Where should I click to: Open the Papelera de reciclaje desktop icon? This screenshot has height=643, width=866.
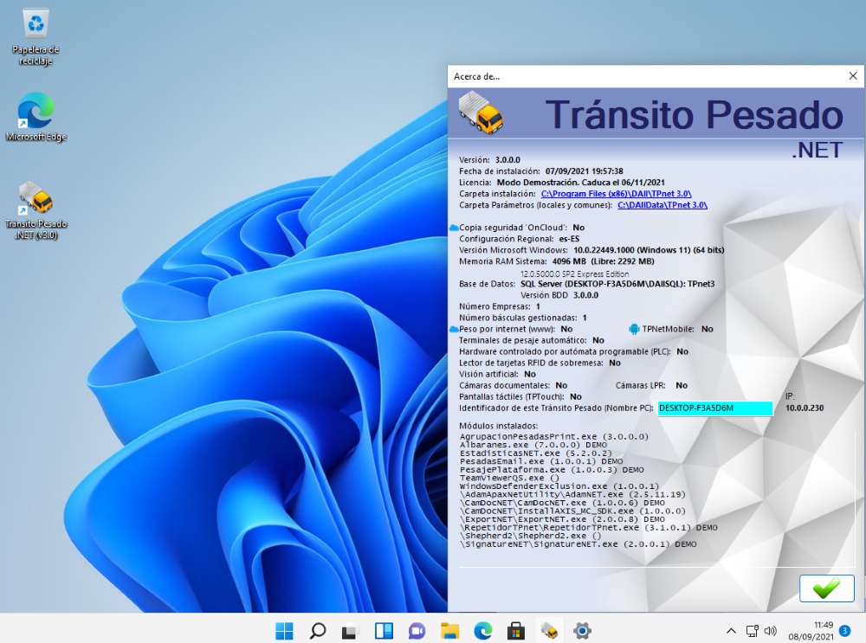click(36, 37)
